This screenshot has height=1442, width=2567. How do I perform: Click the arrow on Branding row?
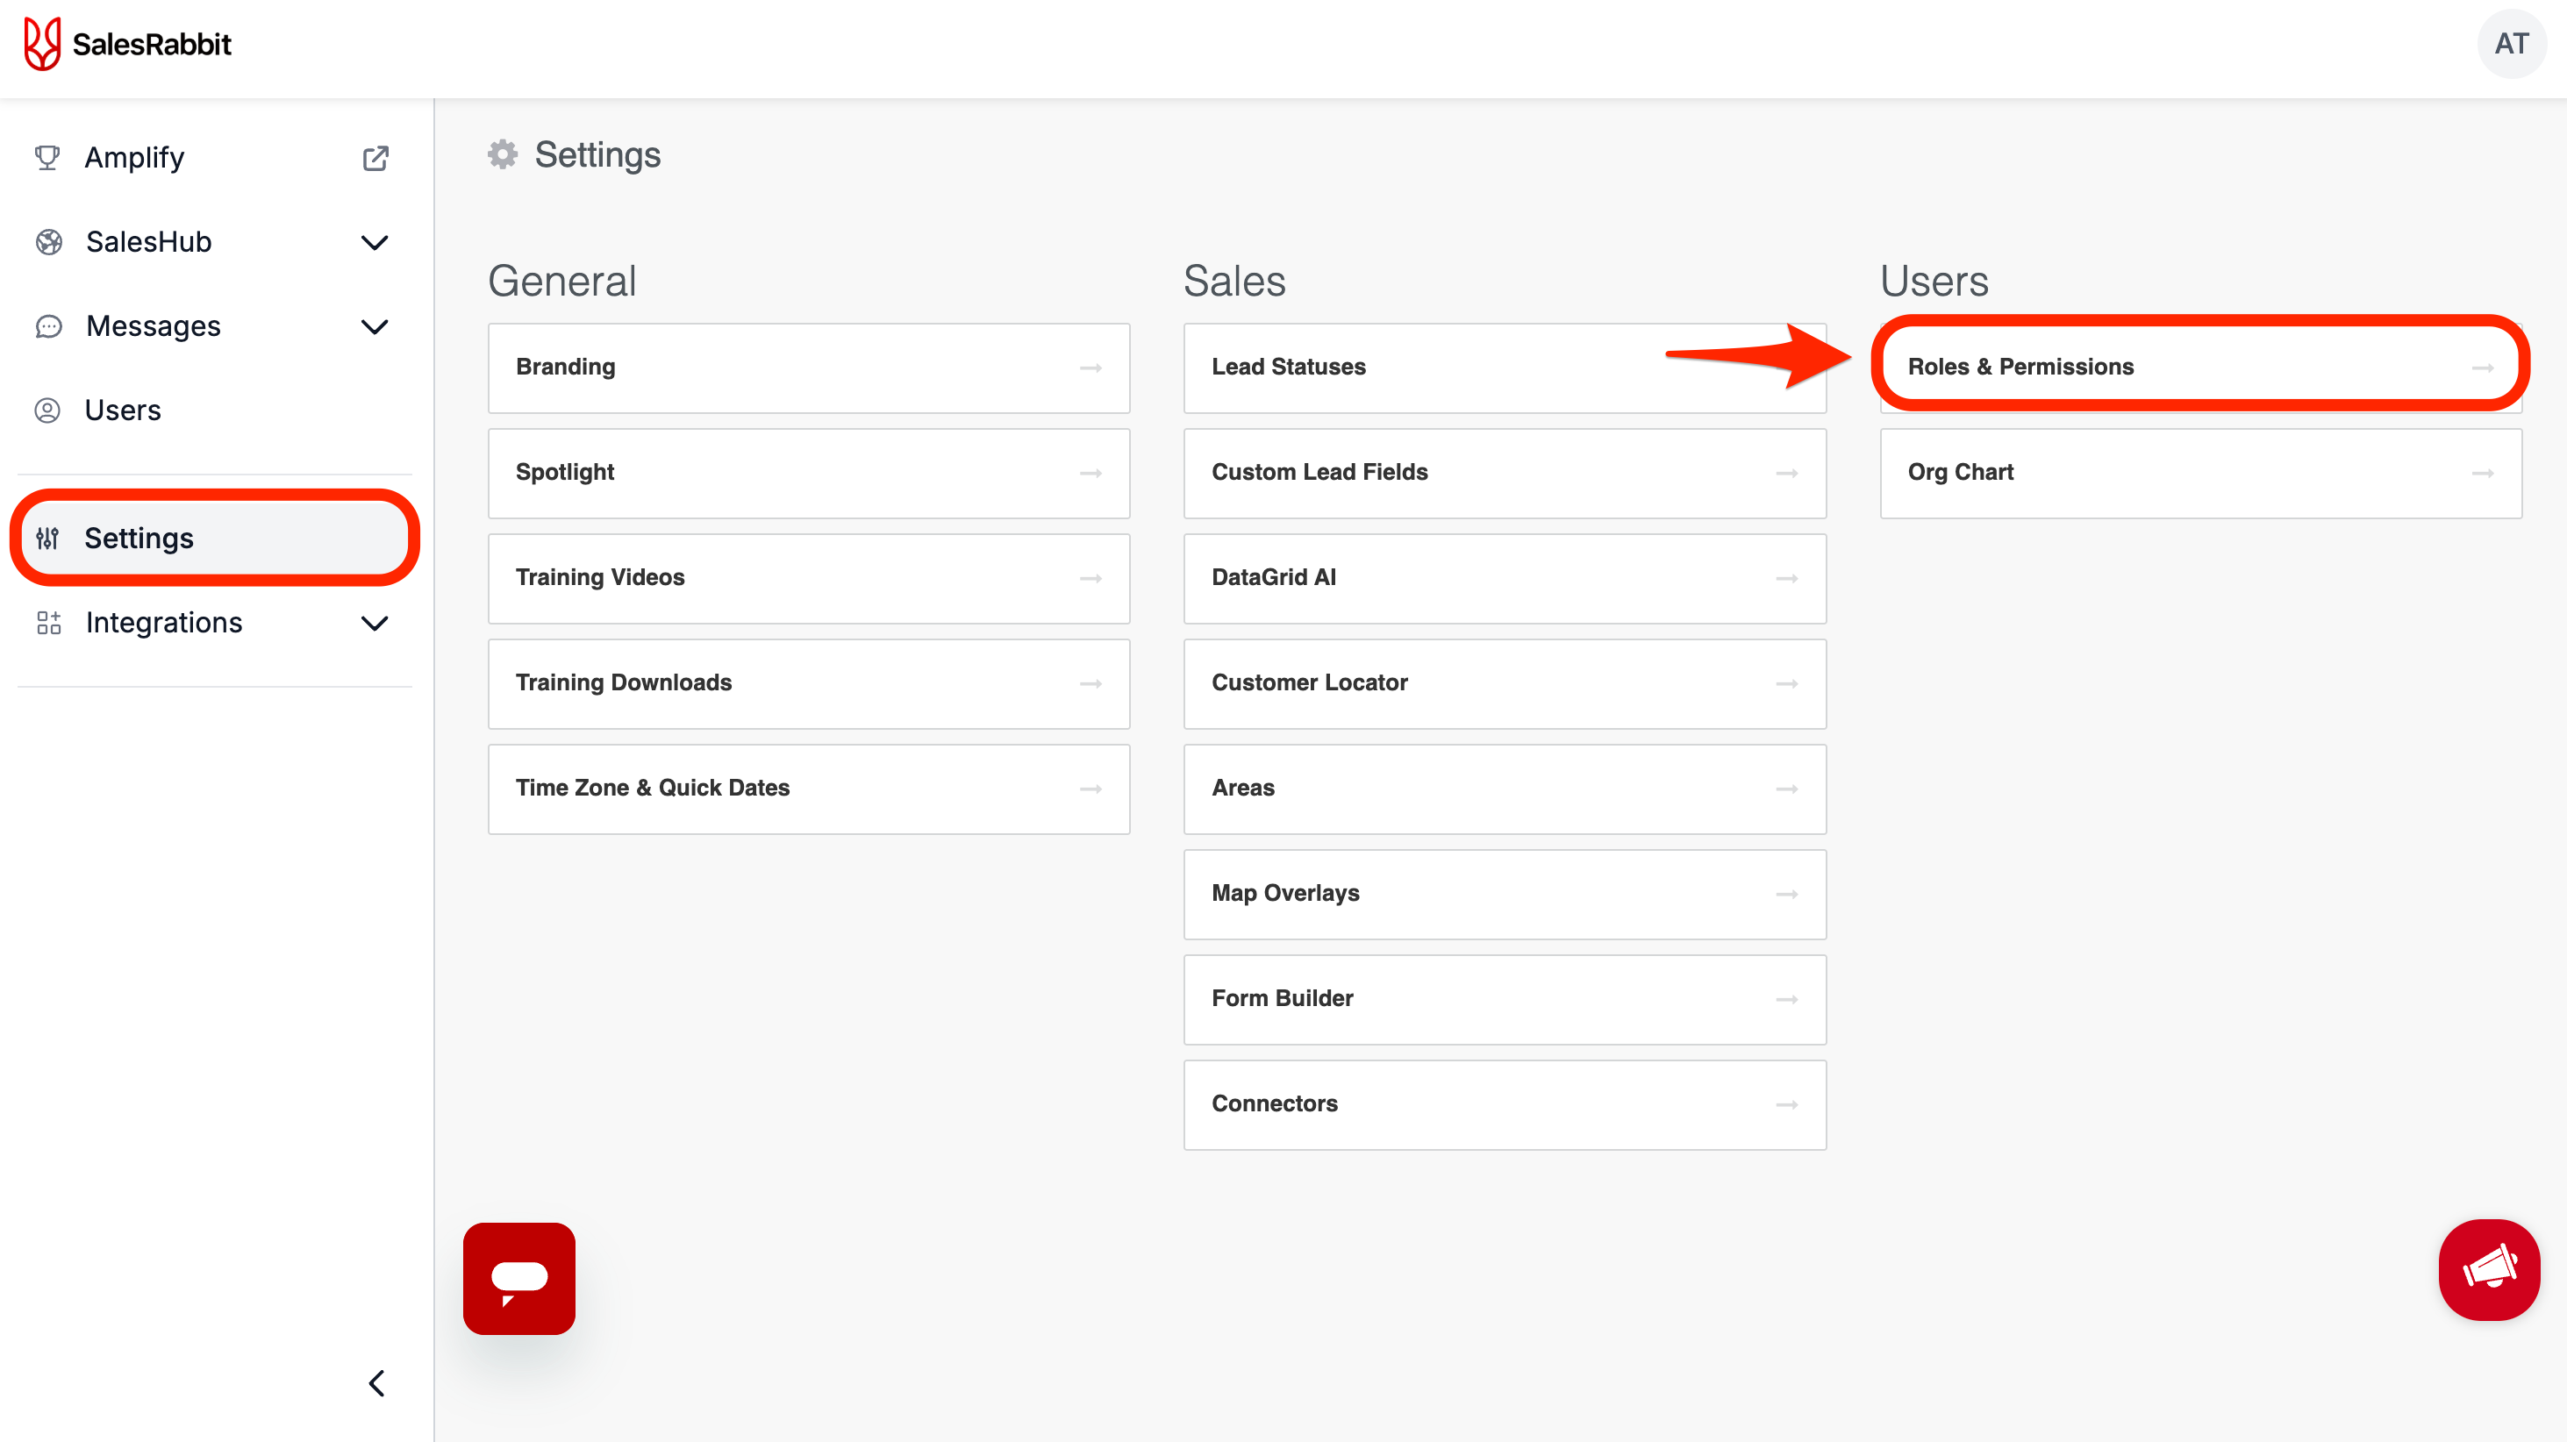1090,368
